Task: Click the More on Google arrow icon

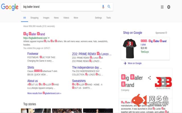Action: pyautogui.click(x=125, y=63)
